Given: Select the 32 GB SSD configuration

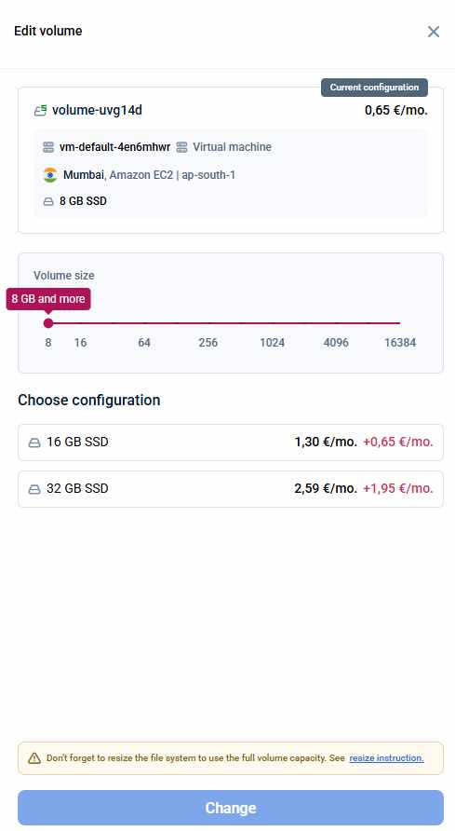Looking at the screenshot, I should (x=231, y=489).
